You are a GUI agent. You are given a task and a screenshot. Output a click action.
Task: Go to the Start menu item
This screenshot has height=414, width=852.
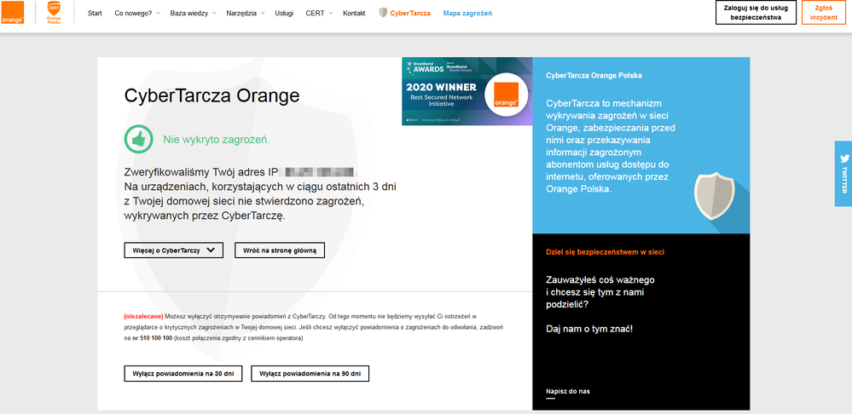pos(96,14)
